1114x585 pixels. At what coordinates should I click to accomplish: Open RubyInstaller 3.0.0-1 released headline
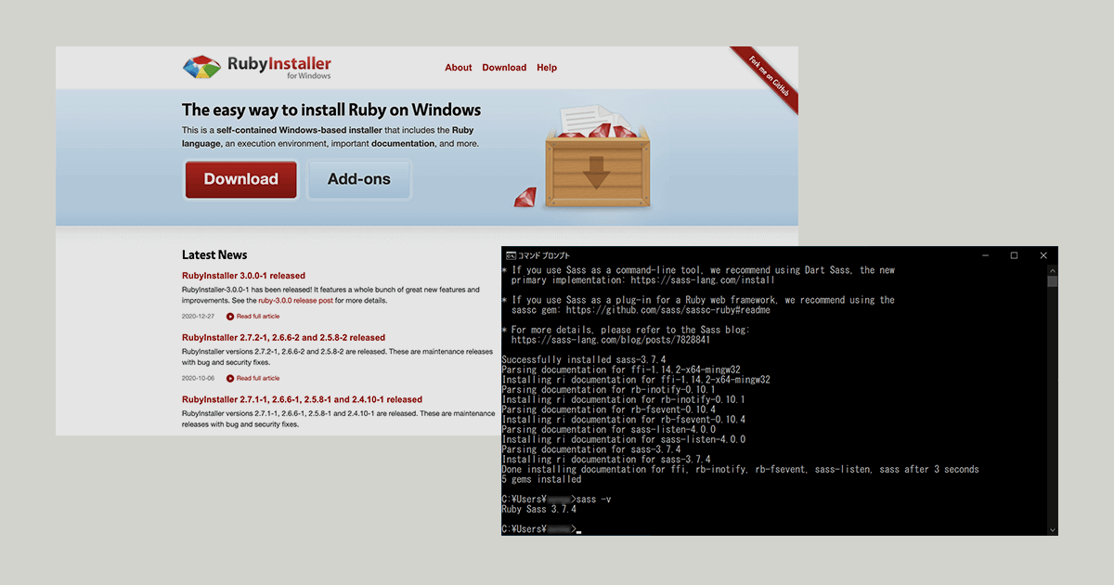[x=243, y=276]
